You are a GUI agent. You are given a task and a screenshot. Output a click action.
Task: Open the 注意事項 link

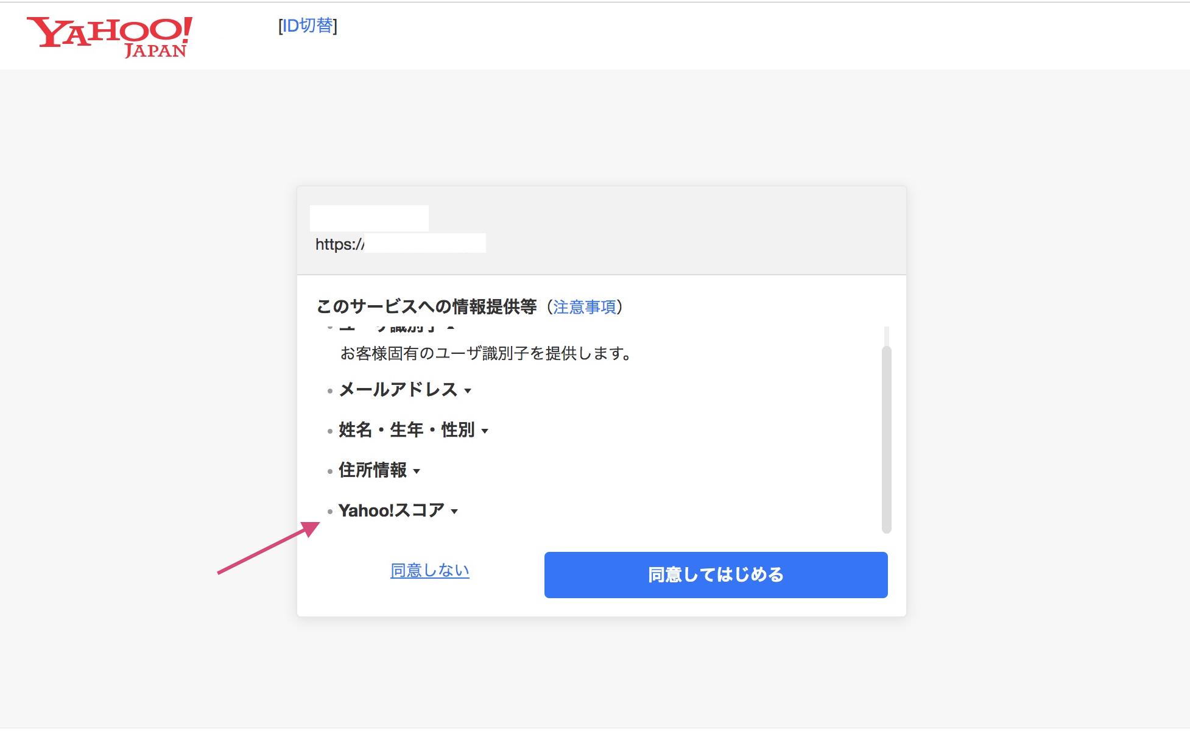(584, 307)
